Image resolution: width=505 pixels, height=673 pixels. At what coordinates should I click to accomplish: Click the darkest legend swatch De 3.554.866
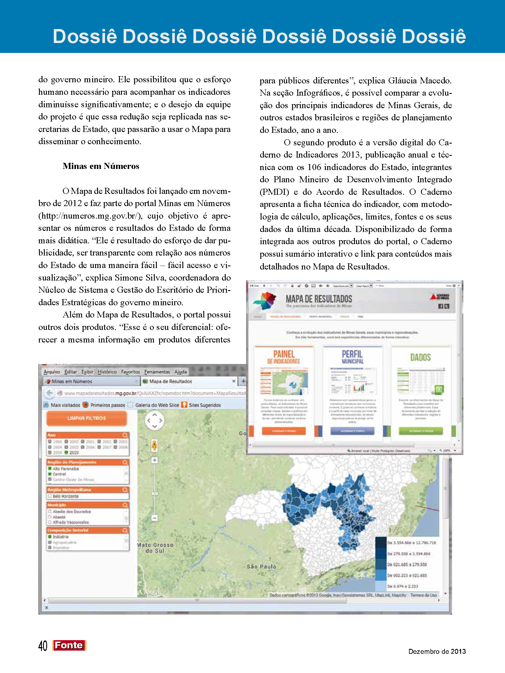pos(380,542)
